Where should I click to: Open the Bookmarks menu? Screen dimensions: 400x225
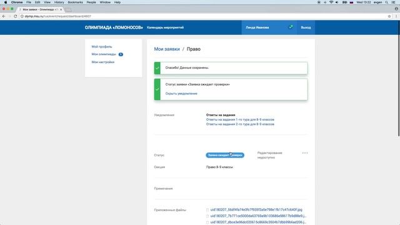click(x=75, y=2)
